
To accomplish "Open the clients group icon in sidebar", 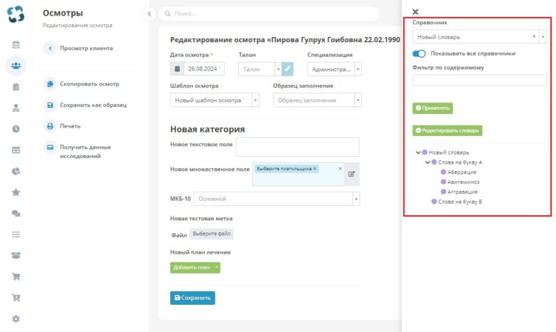I will click(x=16, y=66).
